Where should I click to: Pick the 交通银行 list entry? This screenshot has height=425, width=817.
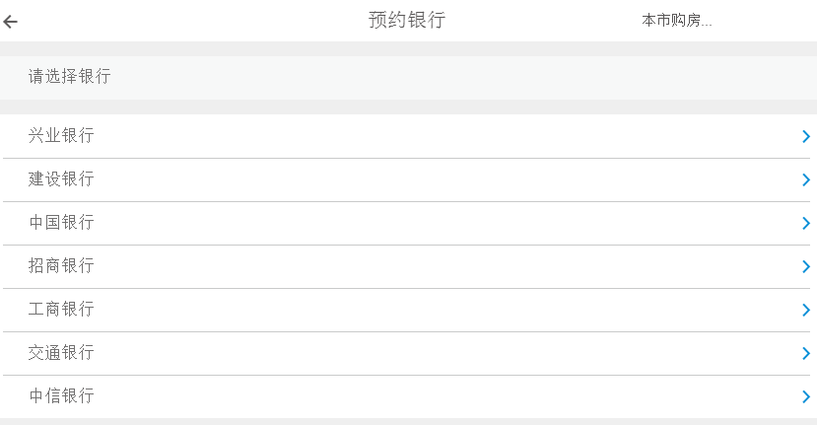61,353
